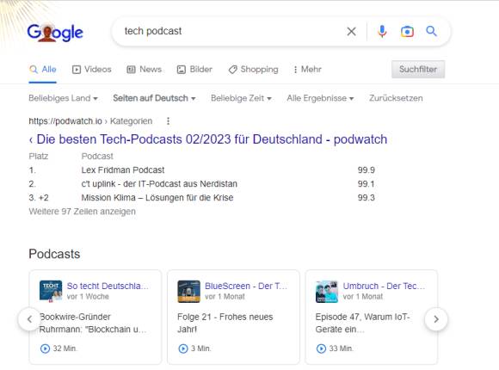This screenshot has height=370, width=499.
Task: Select the Alle results tab
Action: click(43, 70)
